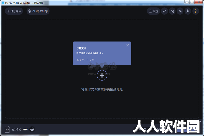Click the MP4 format file icon

[x=7, y=129]
